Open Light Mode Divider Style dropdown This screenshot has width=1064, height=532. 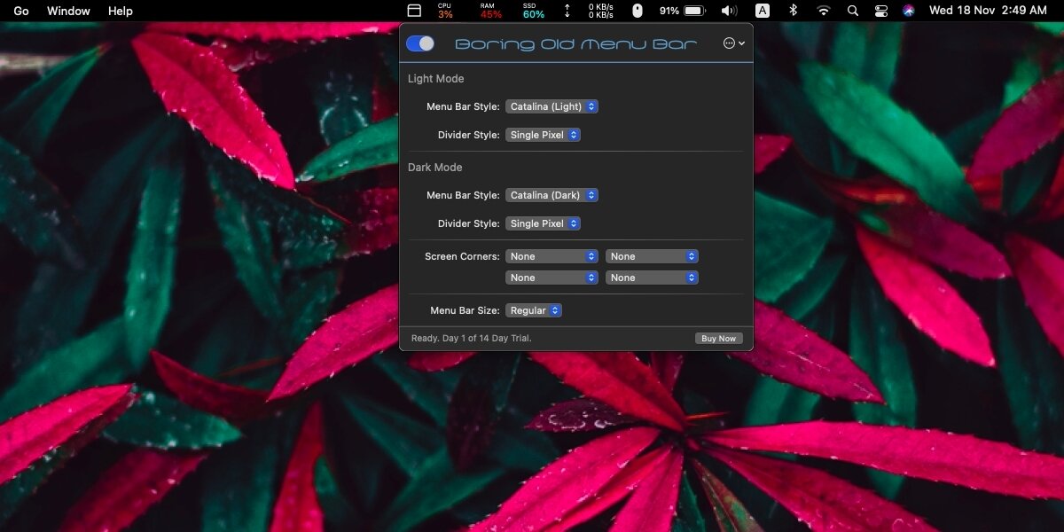(543, 135)
